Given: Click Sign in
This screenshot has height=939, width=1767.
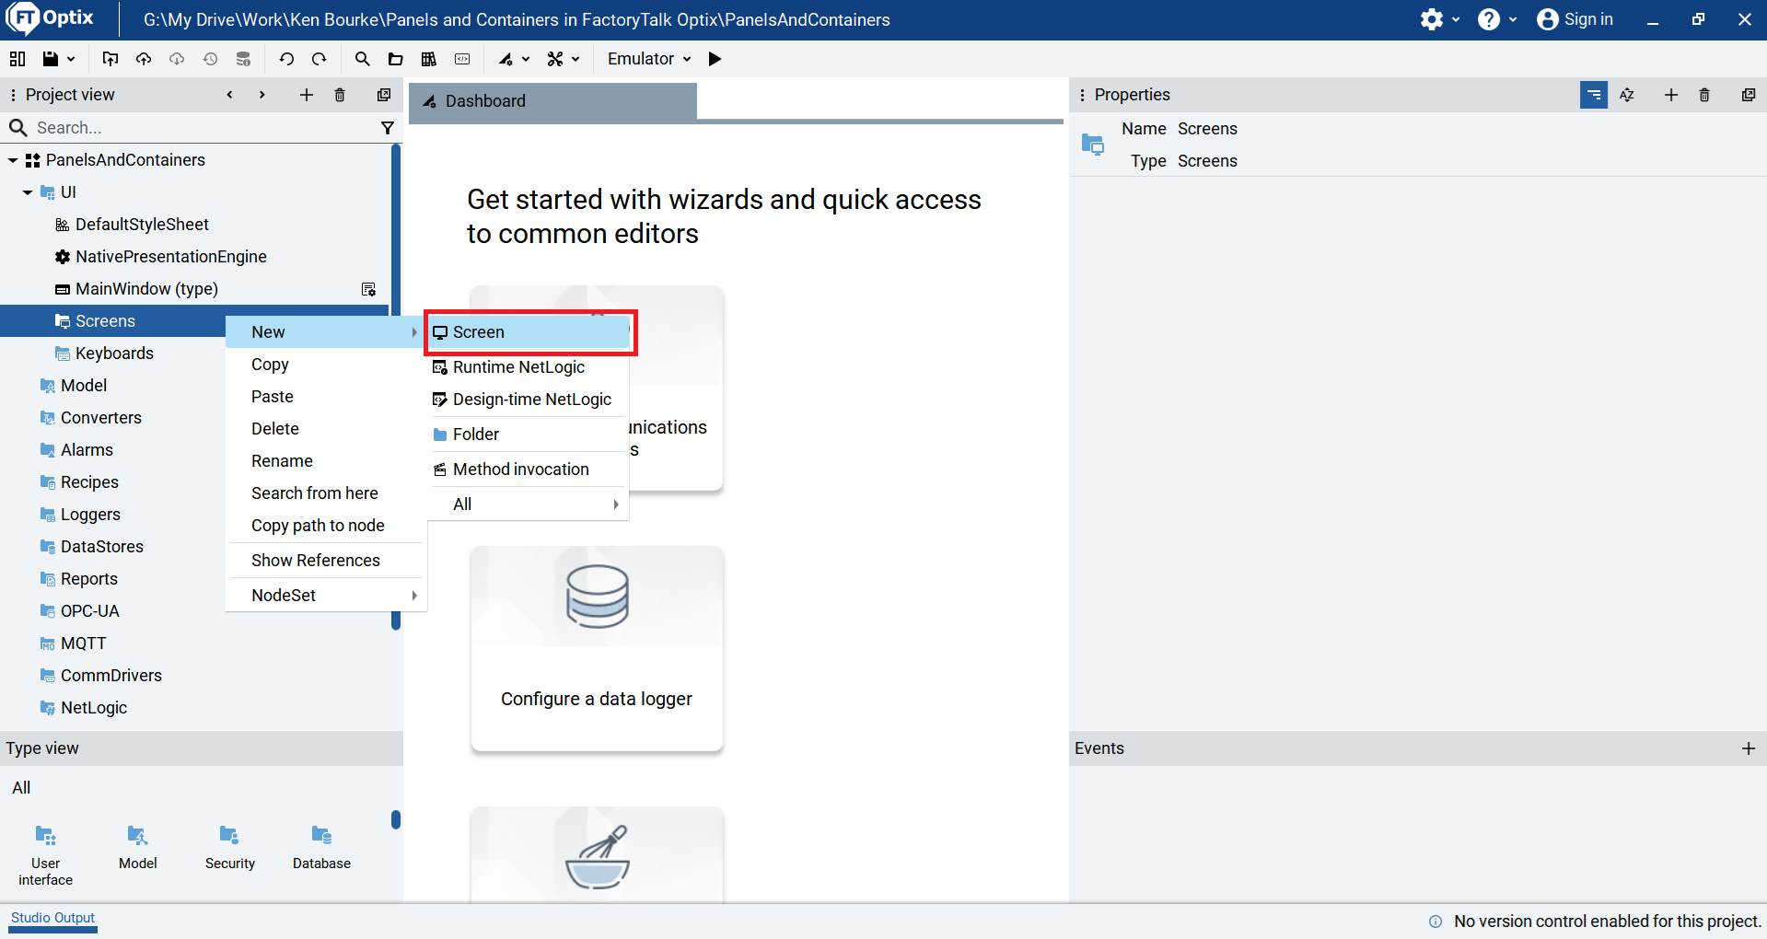Looking at the screenshot, I should click(x=1575, y=19).
